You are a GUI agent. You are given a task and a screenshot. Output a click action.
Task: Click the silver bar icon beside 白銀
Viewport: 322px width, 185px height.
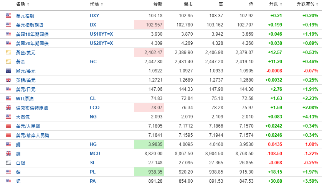(x=8, y=163)
